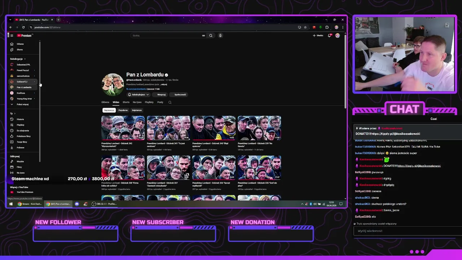Expand Pokaż więcej subscriptions
Viewport: 462px width, 260px height.
click(x=22, y=104)
